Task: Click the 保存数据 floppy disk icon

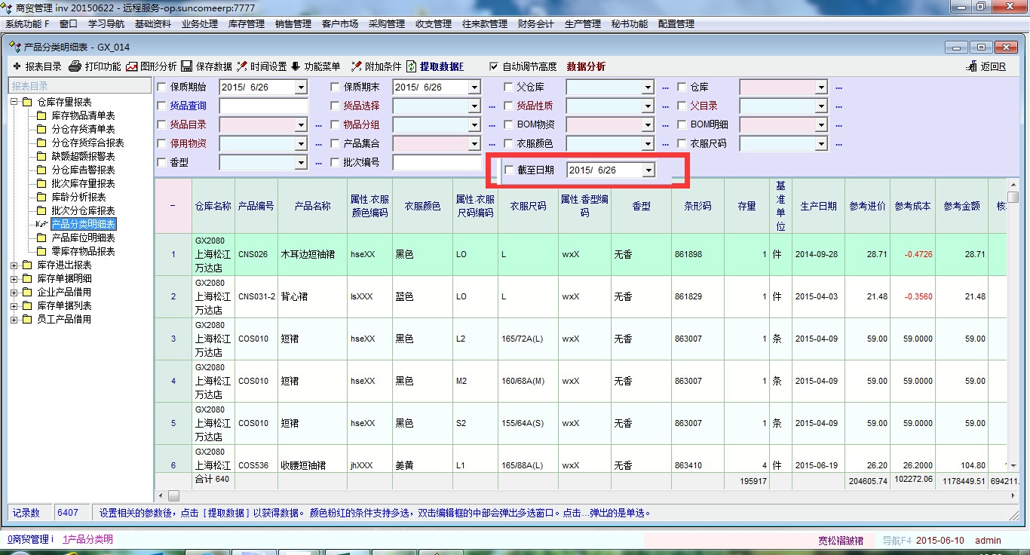Action: (187, 66)
